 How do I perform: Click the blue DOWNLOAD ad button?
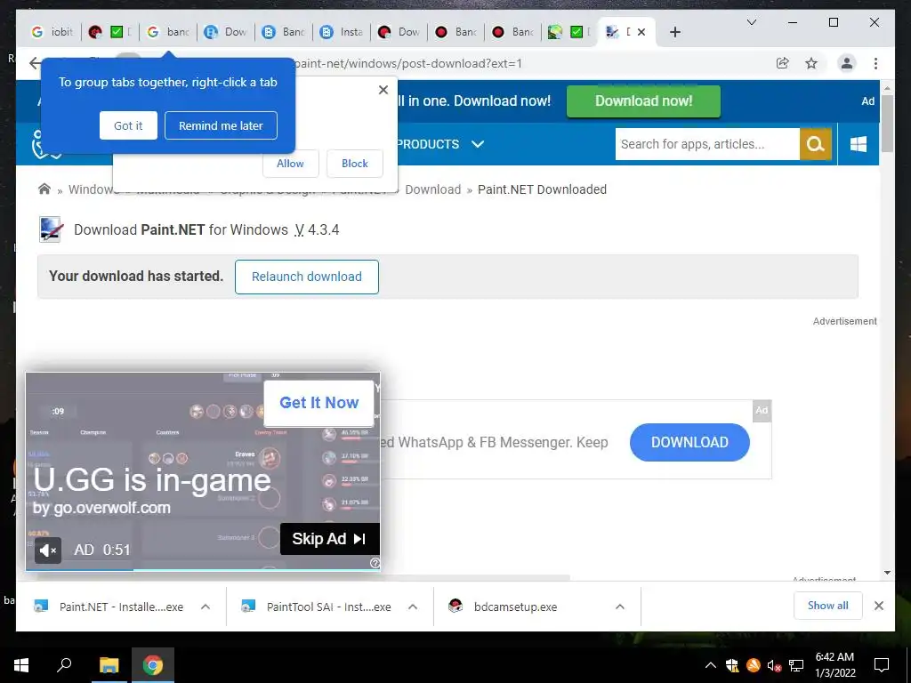click(689, 443)
